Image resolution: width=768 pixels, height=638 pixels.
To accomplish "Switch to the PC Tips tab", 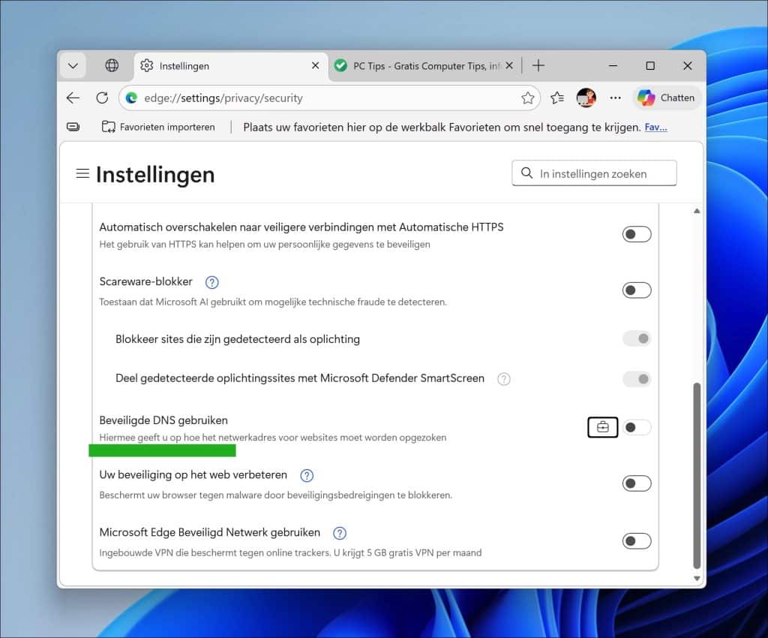I will [420, 65].
